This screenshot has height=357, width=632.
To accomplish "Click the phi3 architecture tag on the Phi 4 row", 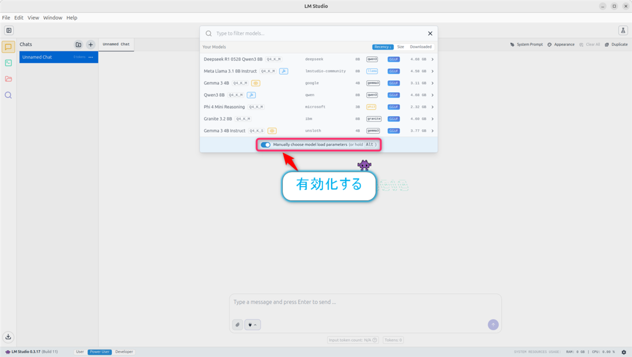I will (371, 107).
